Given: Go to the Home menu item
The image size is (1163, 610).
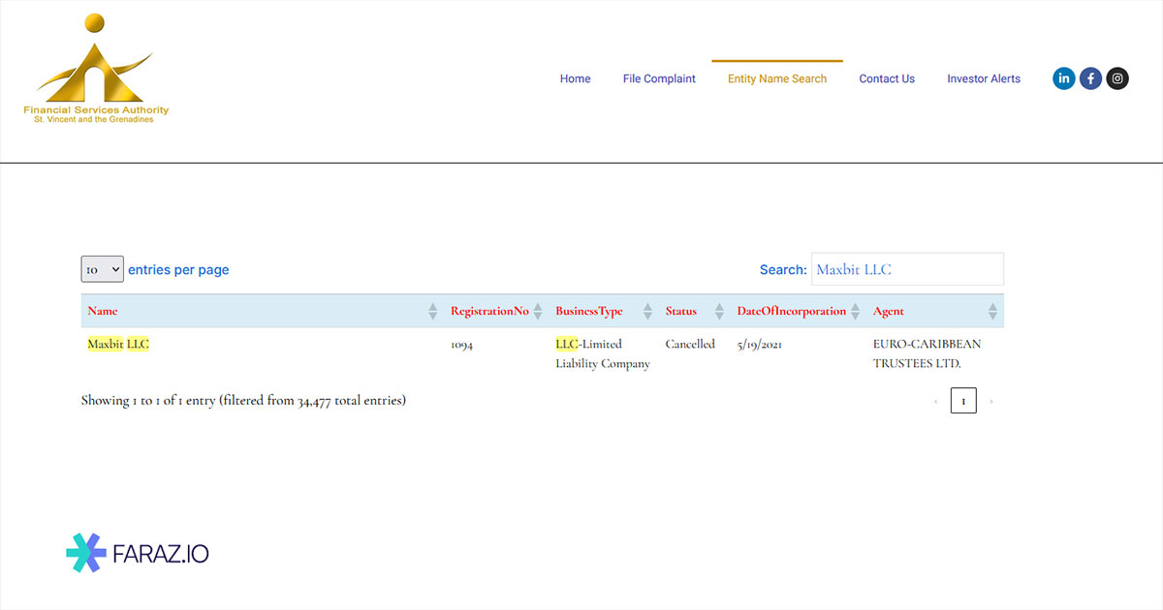Looking at the screenshot, I should [575, 79].
